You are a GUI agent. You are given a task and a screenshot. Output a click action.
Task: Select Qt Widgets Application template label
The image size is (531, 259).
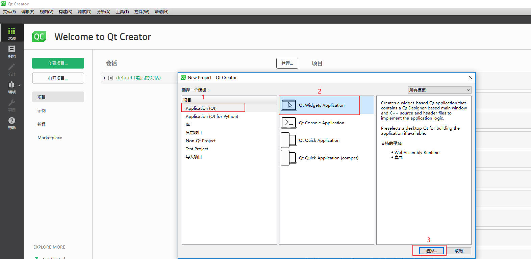[x=322, y=105]
